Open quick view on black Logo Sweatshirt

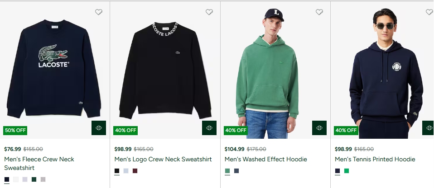click(x=209, y=128)
